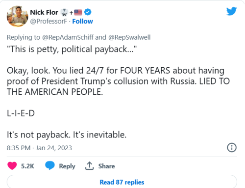245x188 pixels.
Task: Open the @ProfessorF handle link
Action: coord(49,21)
